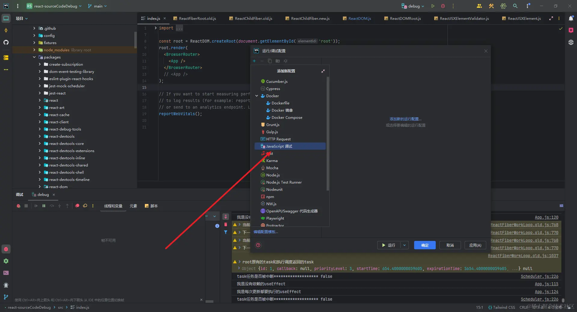Open the Commit tool window icon
Image resolution: width=577 pixels, height=312 pixels.
(6, 30)
